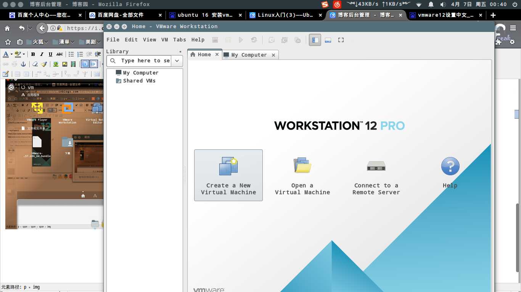
Task: Click the increase indent editor icon
Action: point(98,54)
